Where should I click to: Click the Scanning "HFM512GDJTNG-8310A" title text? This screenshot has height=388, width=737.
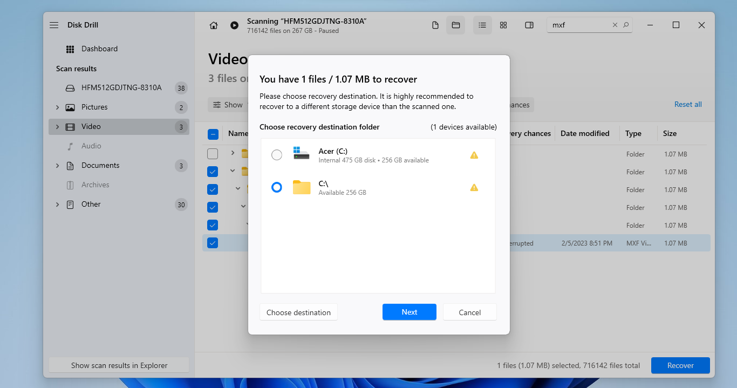pyautogui.click(x=307, y=21)
